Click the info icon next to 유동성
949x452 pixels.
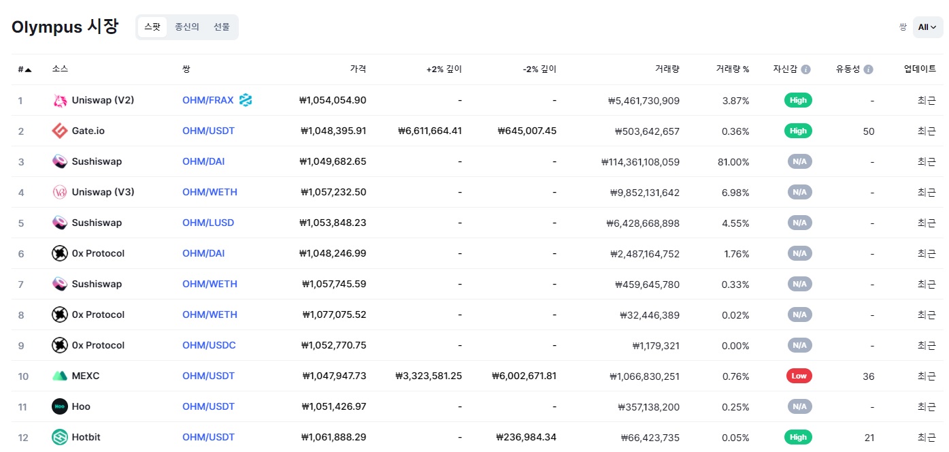pos(869,69)
